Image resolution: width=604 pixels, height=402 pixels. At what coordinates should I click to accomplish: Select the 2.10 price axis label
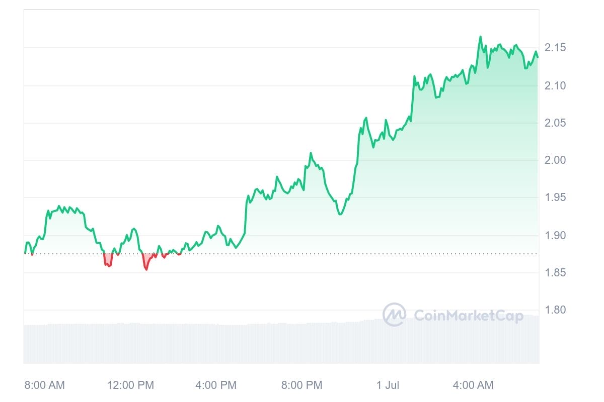coord(556,85)
